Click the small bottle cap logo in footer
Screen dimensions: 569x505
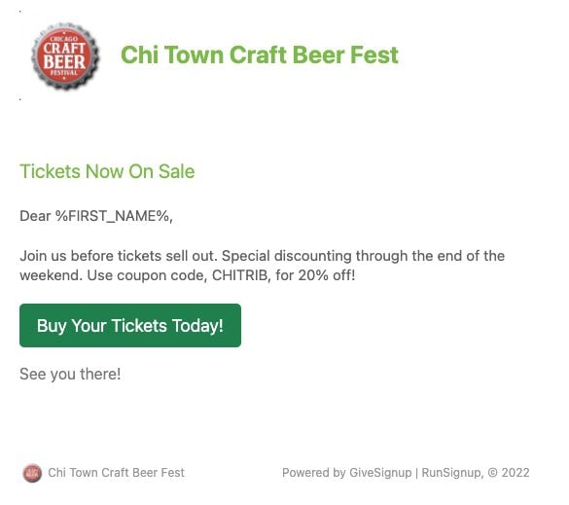coord(32,473)
